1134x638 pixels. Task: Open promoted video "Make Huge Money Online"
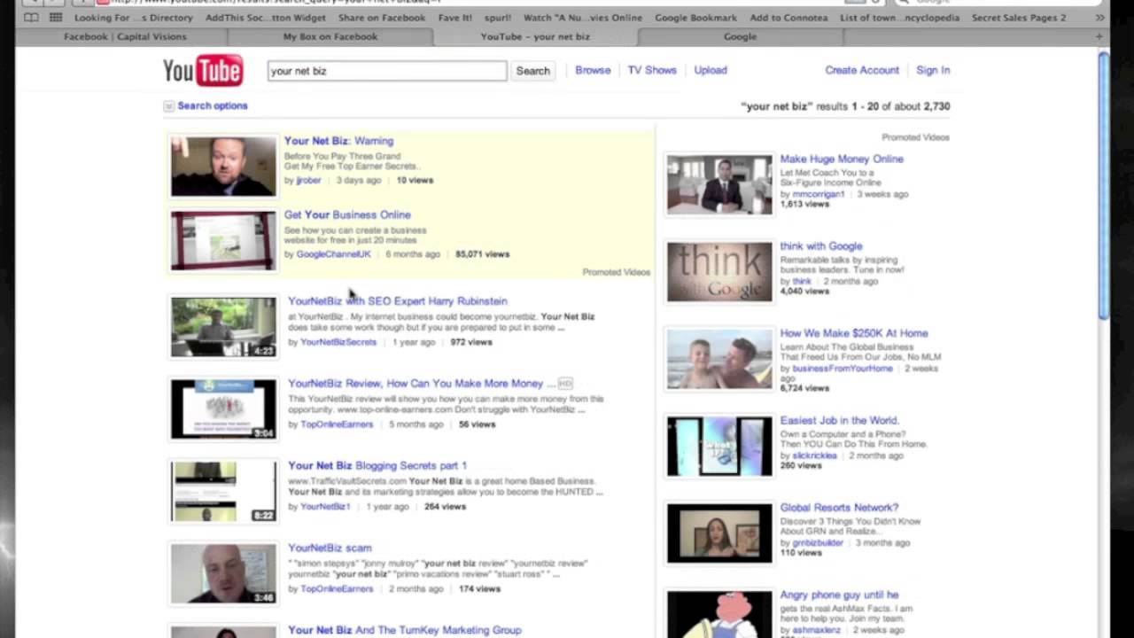click(x=842, y=159)
